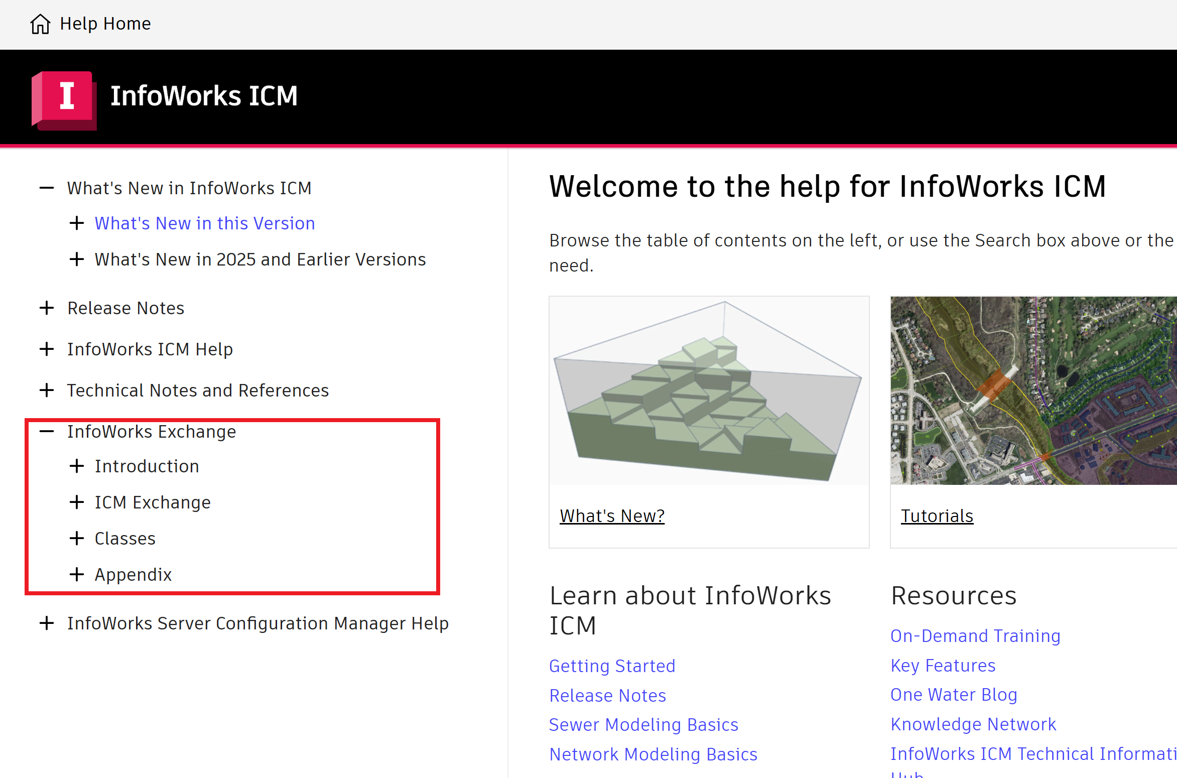The width and height of the screenshot is (1177, 778).
Task: Expand the Classes node
Action: click(x=76, y=539)
